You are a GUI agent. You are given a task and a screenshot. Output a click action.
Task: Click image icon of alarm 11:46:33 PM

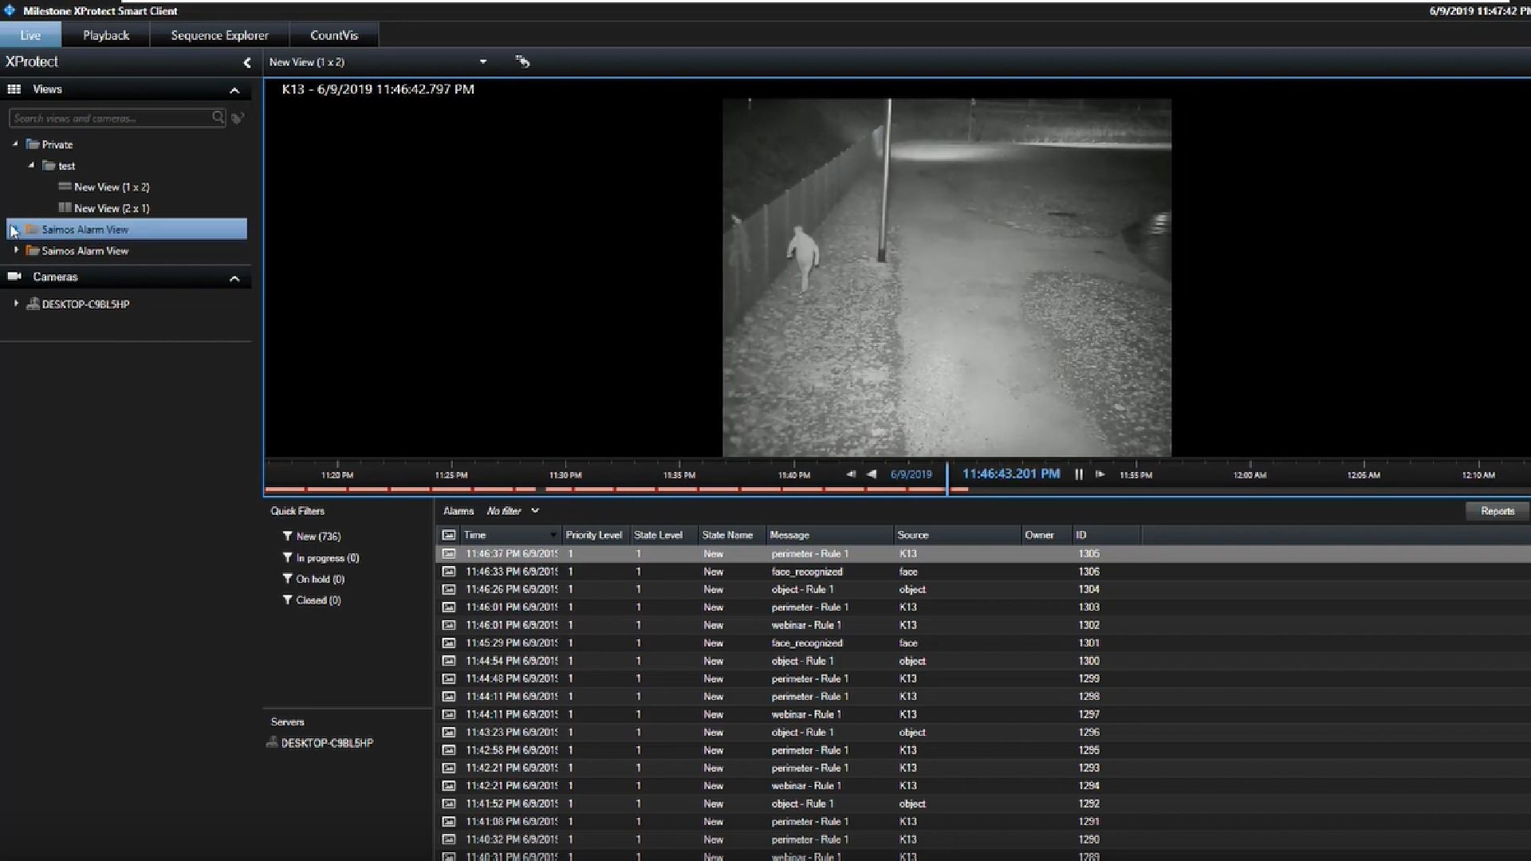[449, 572]
